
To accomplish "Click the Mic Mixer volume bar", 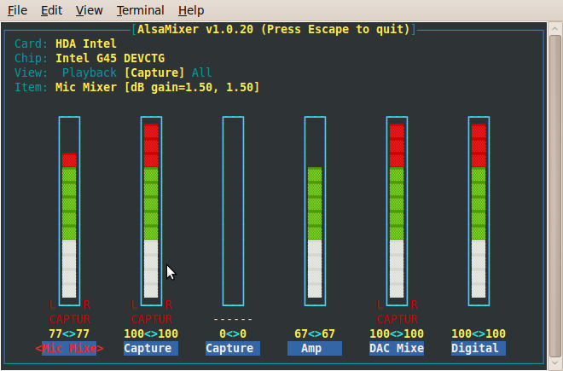I will pos(69,211).
